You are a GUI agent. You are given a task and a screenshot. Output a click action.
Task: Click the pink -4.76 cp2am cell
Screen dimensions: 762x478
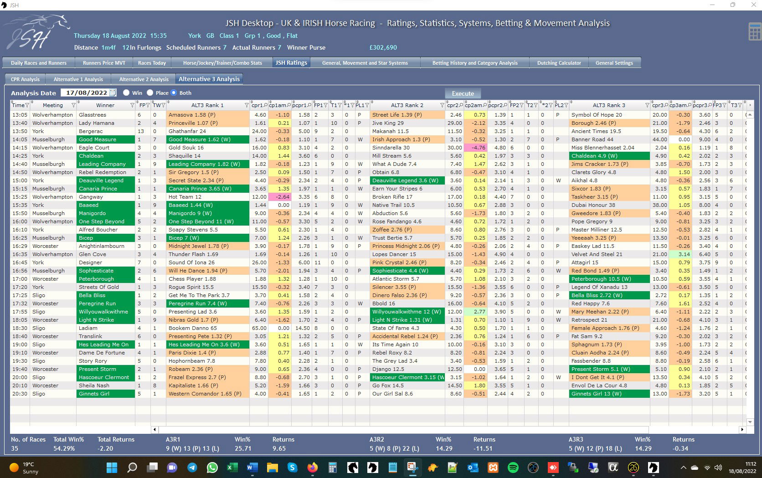[475, 148]
